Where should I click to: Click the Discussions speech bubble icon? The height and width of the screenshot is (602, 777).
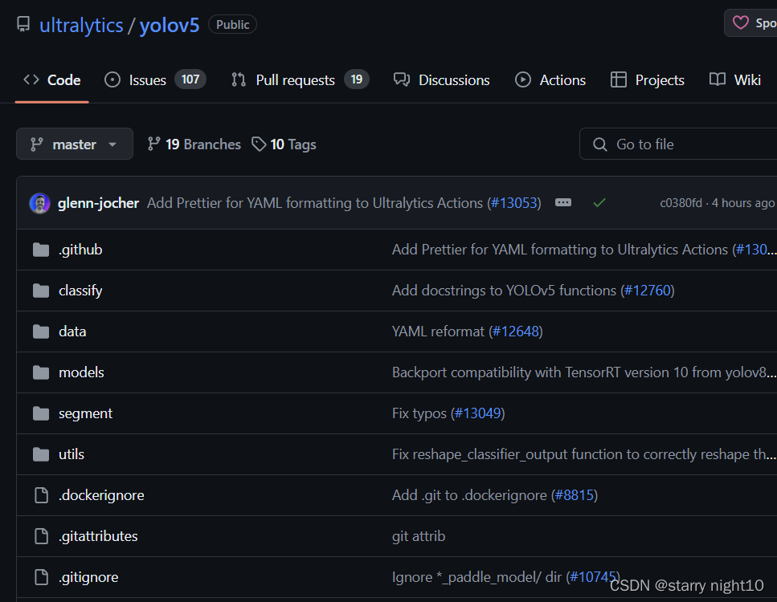[x=402, y=79]
